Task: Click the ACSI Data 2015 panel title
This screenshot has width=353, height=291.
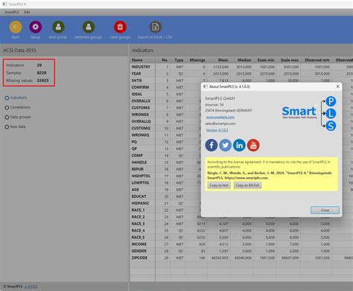Action: click(19, 51)
